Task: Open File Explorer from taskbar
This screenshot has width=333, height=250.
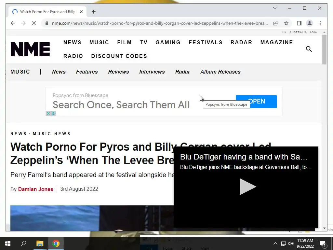Action: coord(40,243)
